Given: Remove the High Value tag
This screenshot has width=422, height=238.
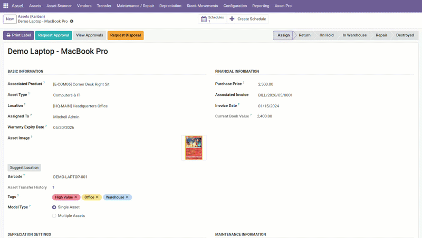Looking at the screenshot, I should [75, 197].
